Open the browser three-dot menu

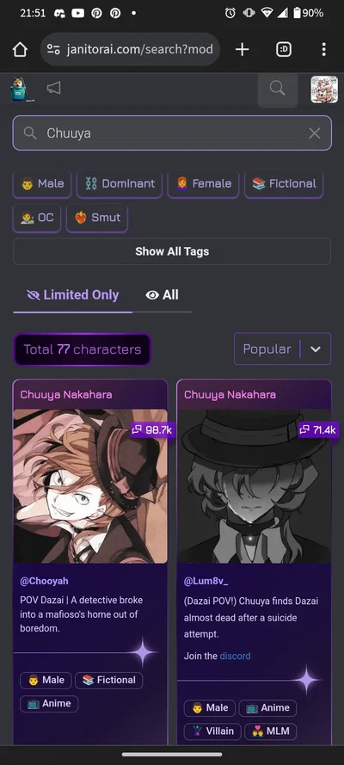click(x=323, y=49)
